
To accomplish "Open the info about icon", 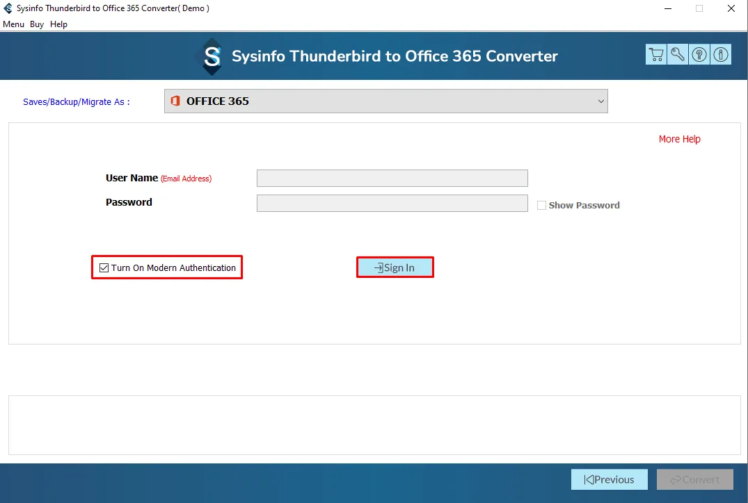I will 720,54.
